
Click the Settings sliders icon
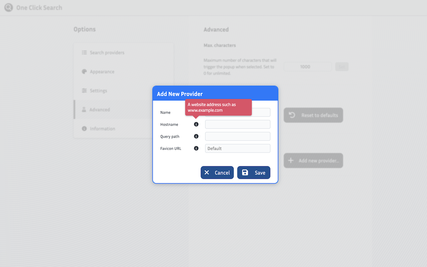point(84,91)
